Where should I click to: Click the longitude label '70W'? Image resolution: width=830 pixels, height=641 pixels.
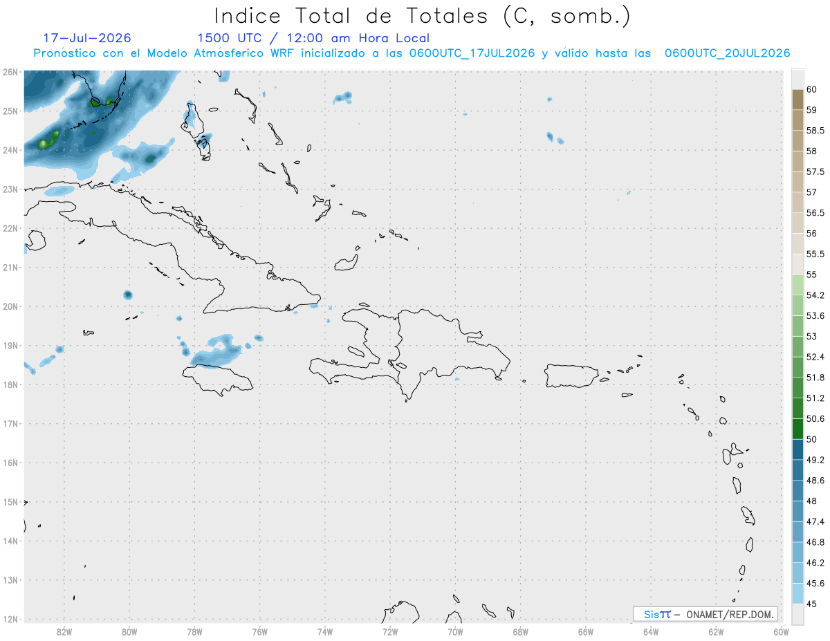pos(455,631)
